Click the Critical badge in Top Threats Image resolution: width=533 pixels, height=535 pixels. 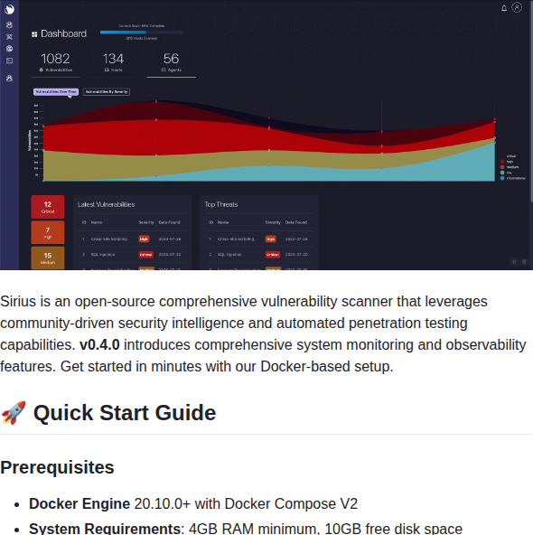click(x=273, y=255)
